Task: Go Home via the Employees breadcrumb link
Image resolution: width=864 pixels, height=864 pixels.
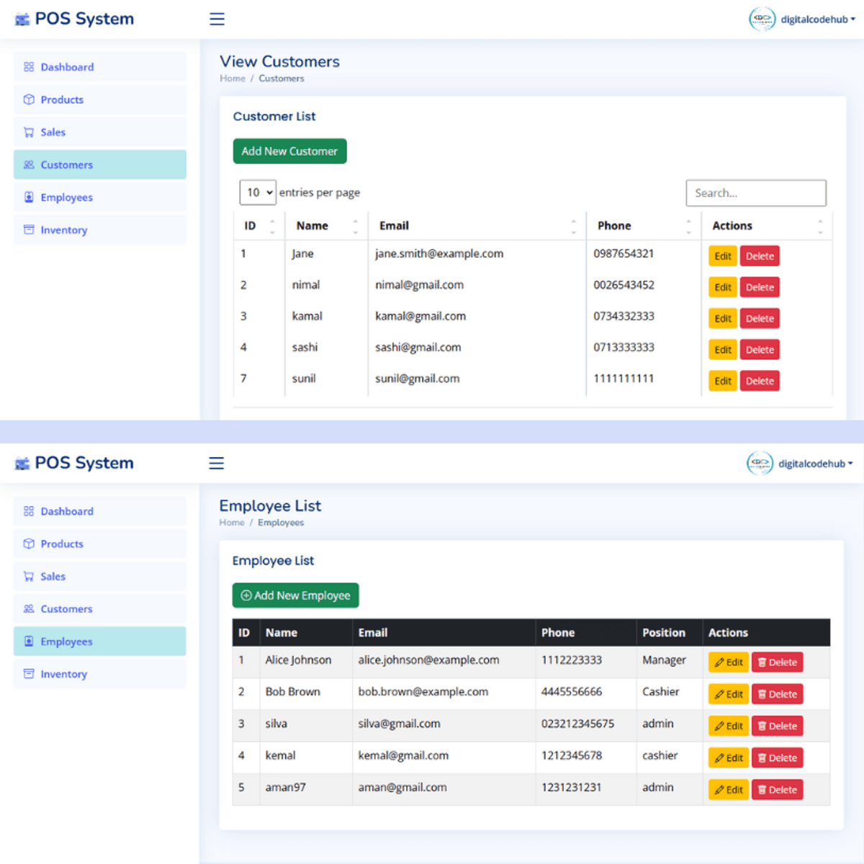Action: pos(232,523)
